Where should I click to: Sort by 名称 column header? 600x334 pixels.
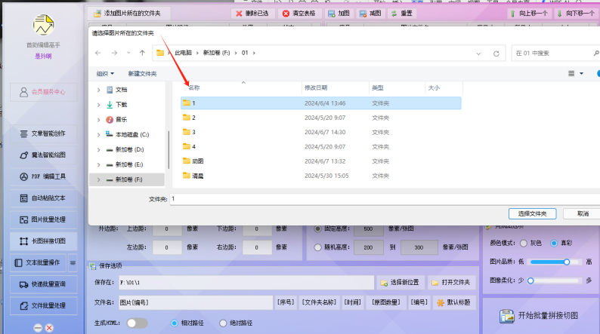pos(194,87)
